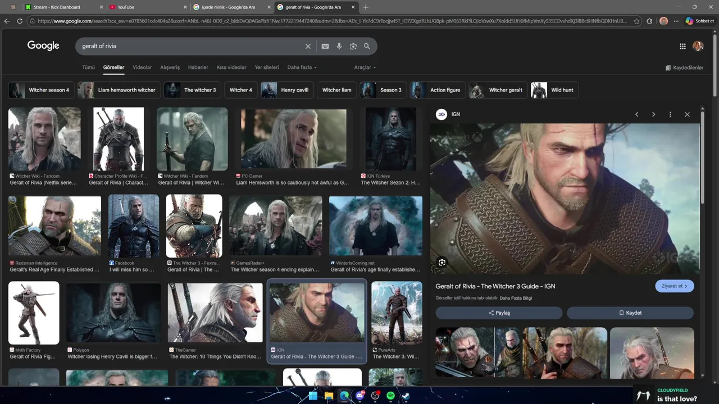719x404 pixels.
Task: Open the Polygon Henry Cavill image result
Action: [x=113, y=313]
